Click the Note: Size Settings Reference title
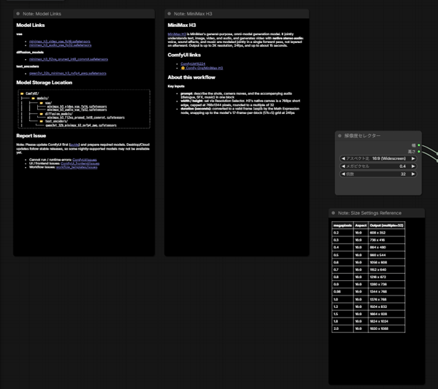This screenshot has width=438, height=389. pos(369,213)
